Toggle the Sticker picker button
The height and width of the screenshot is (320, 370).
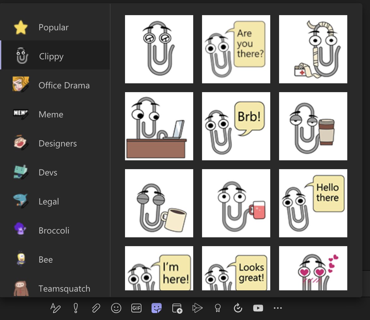tap(157, 308)
